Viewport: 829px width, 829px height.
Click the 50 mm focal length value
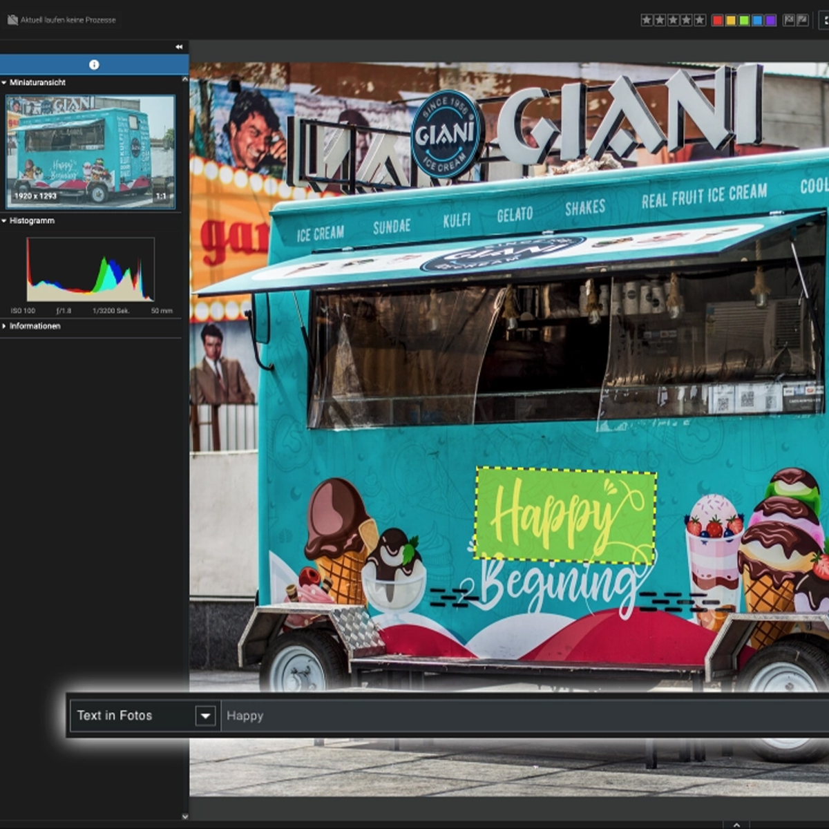point(162,311)
